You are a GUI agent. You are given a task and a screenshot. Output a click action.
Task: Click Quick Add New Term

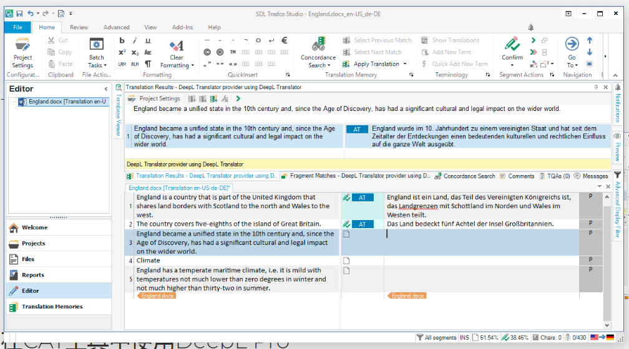pos(454,64)
